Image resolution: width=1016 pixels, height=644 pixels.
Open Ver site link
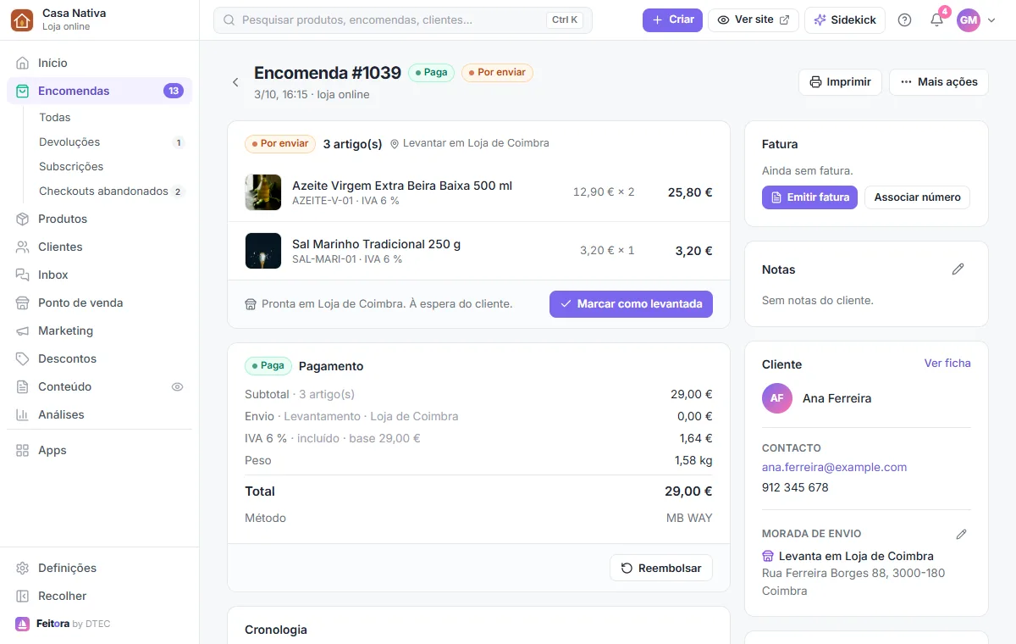(x=754, y=19)
